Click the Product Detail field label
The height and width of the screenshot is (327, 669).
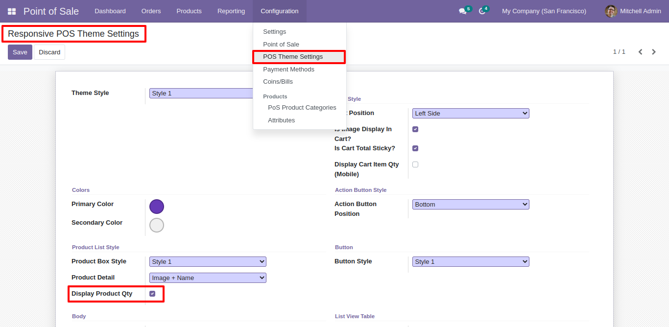pos(93,278)
